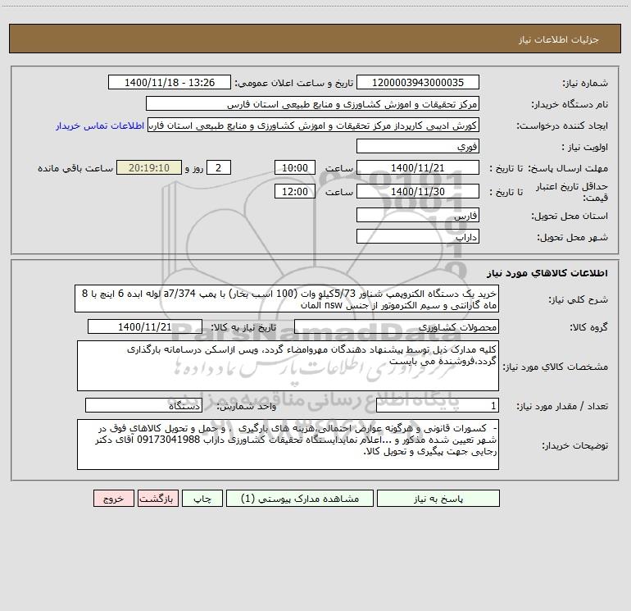The width and height of the screenshot is (631, 611).
Task: Click price validity date 1400/11/30 field
Action: [418, 191]
